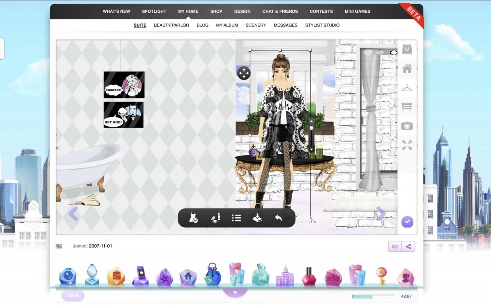Select the move crosshair icon on the doll

click(244, 73)
